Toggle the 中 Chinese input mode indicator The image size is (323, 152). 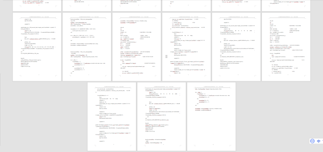[319, 141]
